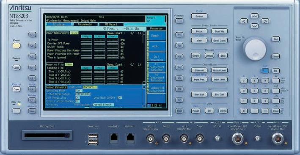This screenshot has width=300, height=155.
Task: Click the numeric keypad 0 key
Action: [x=244, y=111]
